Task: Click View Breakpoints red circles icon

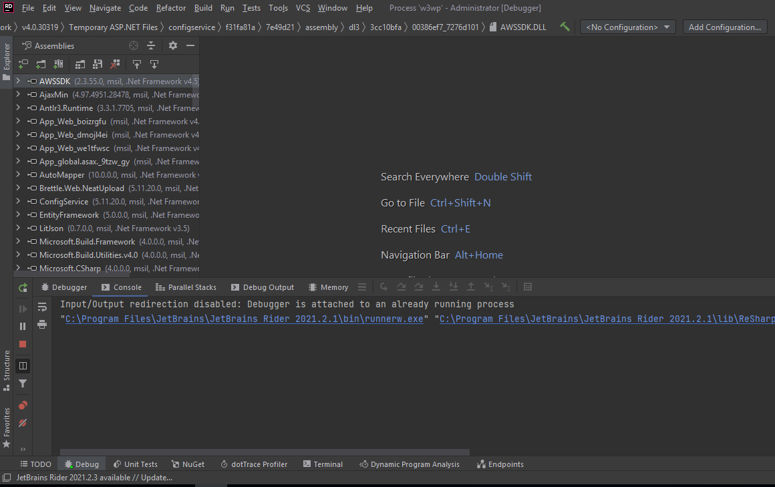Action: 23,405
